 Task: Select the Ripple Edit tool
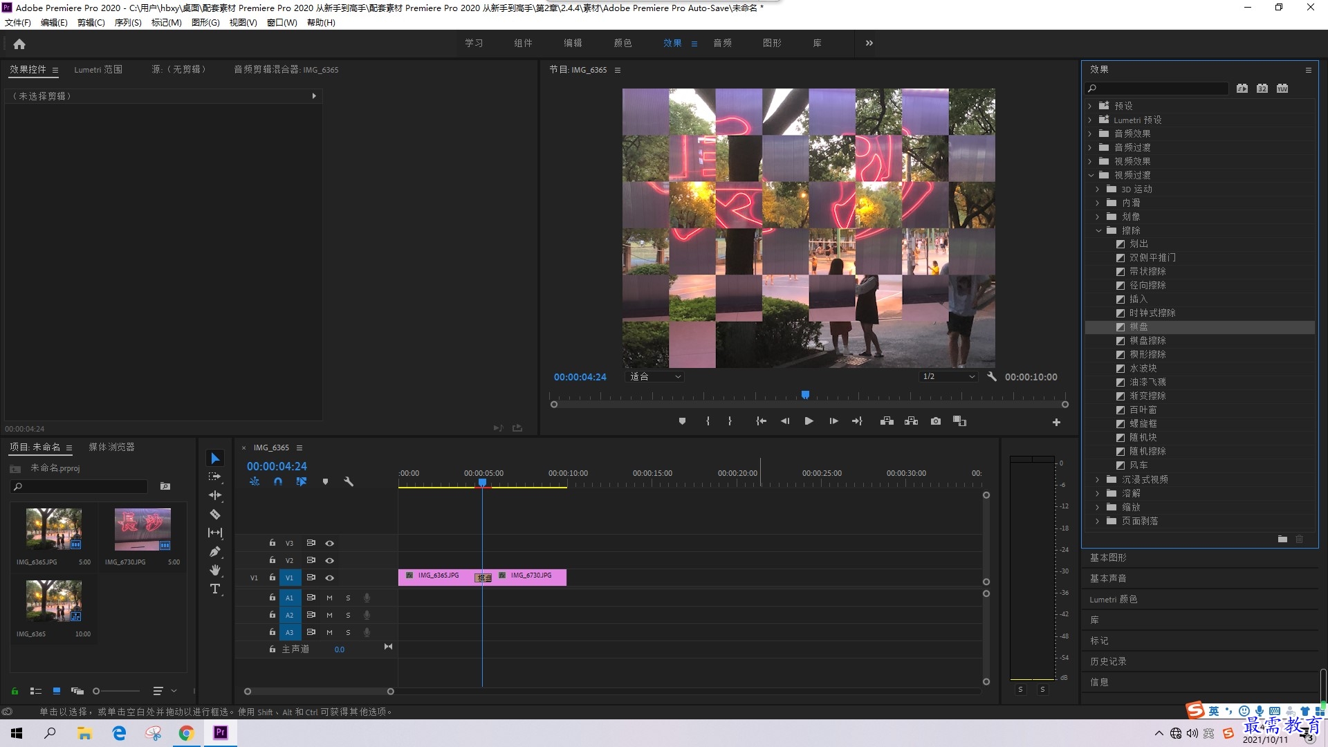[x=215, y=495]
